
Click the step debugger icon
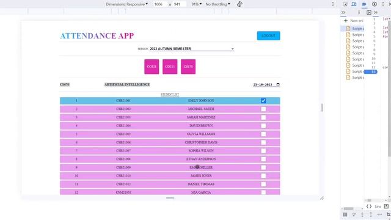379,215
